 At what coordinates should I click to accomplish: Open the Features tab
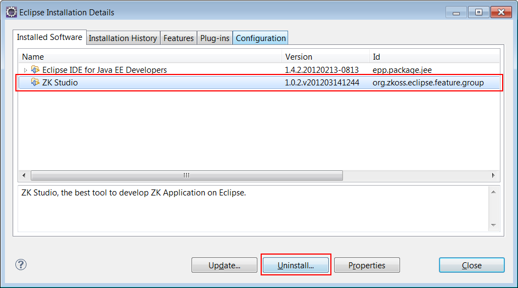[x=178, y=38]
